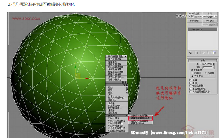Click the UVW 贴图 modifier button
219x138 pixels.
coord(195,21)
